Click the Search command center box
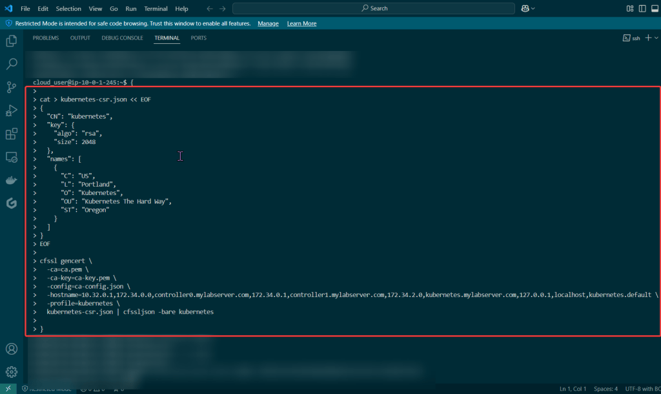661x394 pixels. pos(374,8)
